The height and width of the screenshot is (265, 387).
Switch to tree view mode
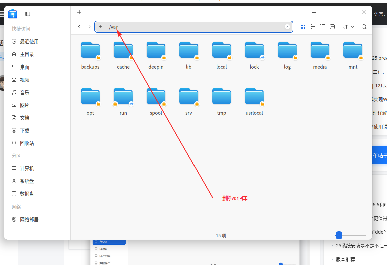pos(323,27)
